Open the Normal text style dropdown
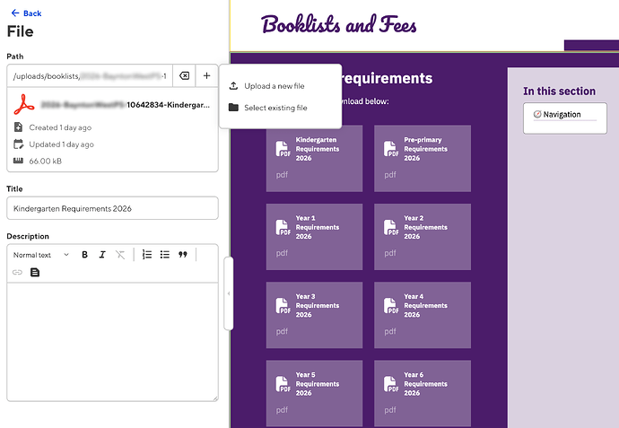 click(40, 255)
